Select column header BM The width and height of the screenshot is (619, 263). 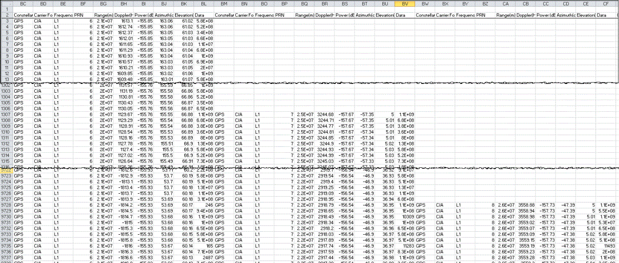coord(223,3)
